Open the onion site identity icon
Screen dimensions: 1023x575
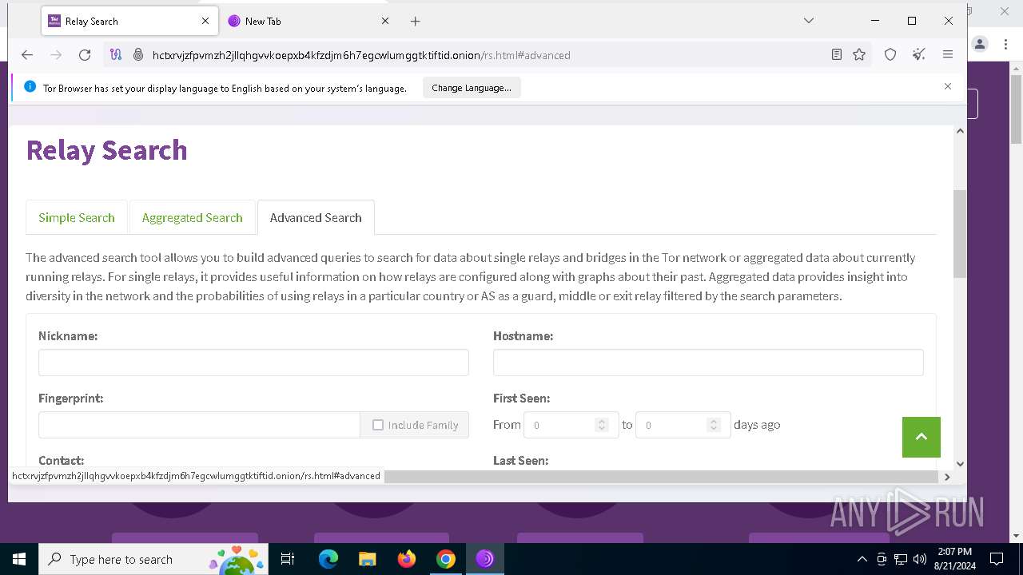click(137, 55)
